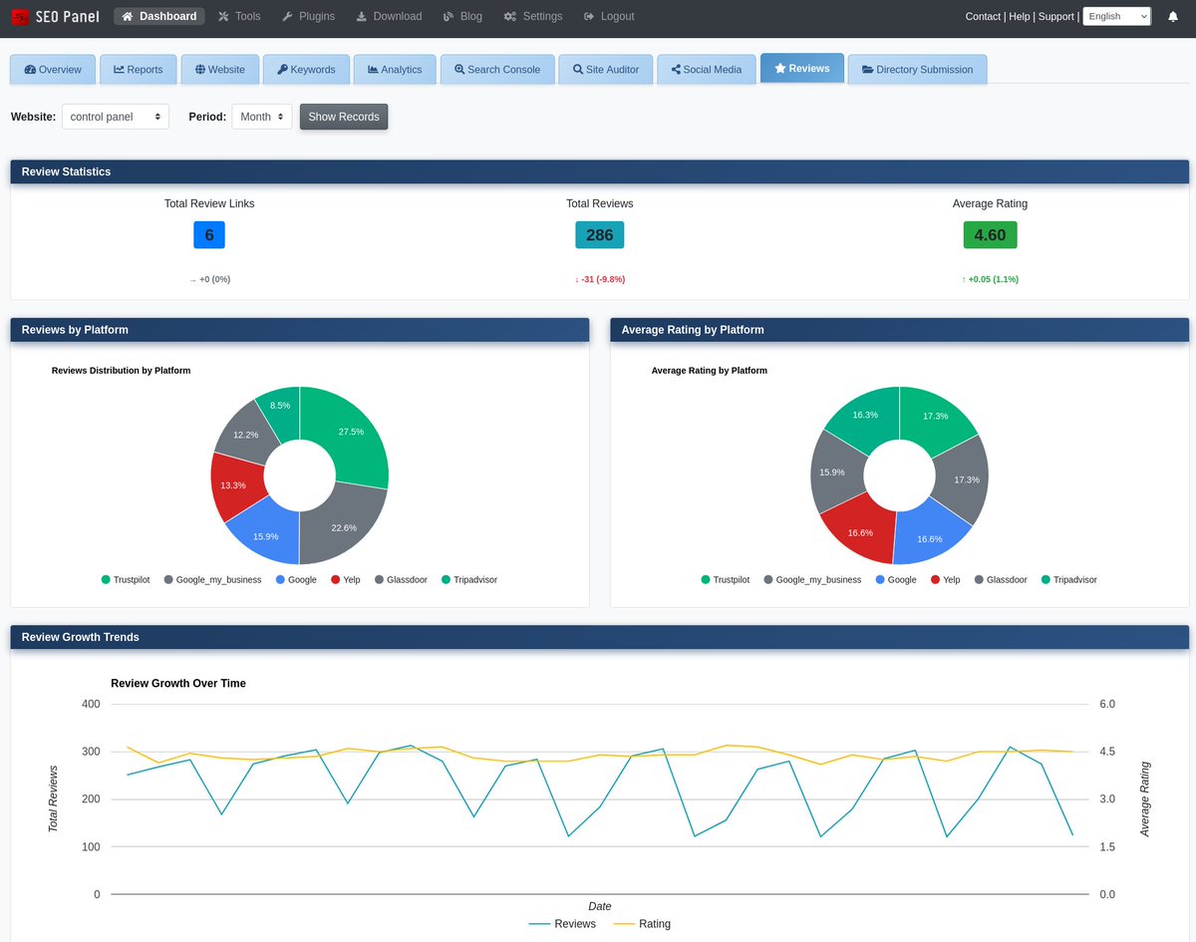Click the Total Reviews 286 badge
Image resolution: width=1196 pixels, height=942 pixels.
click(600, 235)
